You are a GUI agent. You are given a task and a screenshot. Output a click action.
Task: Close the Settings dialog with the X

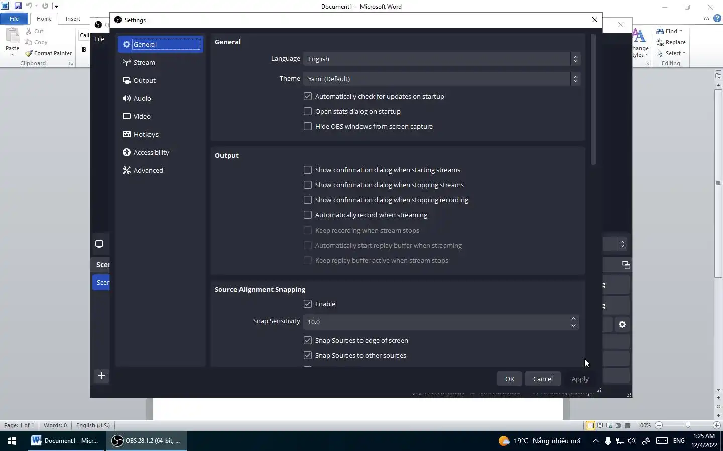point(595,20)
